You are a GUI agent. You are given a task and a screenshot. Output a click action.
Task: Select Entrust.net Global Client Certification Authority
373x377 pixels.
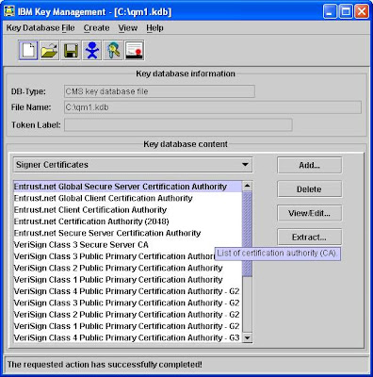click(128, 198)
